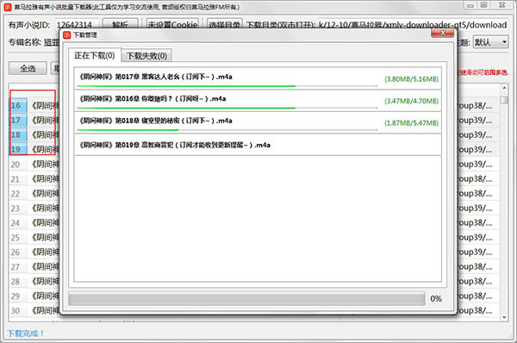The height and width of the screenshot is (343, 517).
Task: Click size text (3.80MB/5.16MB)
Action: click(x=411, y=79)
